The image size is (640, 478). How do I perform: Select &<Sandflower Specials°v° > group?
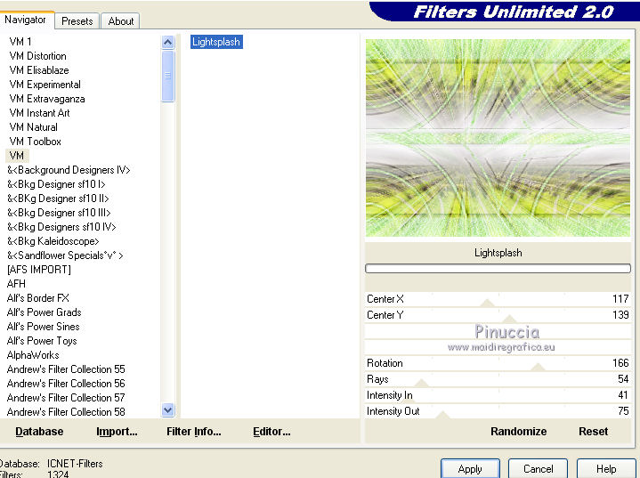(x=65, y=255)
